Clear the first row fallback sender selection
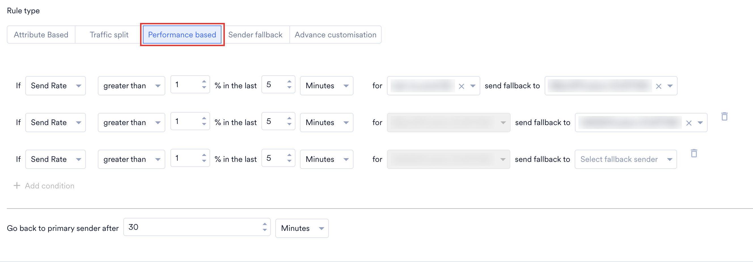The height and width of the screenshot is (262, 753). [x=659, y=86]
